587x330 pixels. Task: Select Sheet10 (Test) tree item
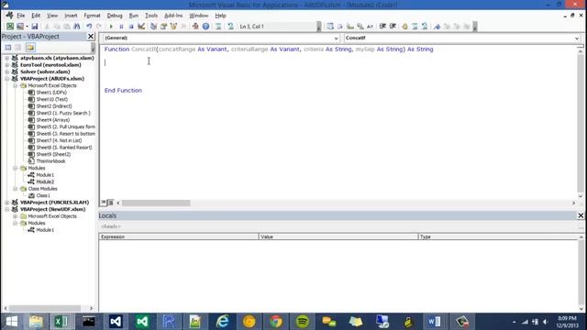click(52, 99)
